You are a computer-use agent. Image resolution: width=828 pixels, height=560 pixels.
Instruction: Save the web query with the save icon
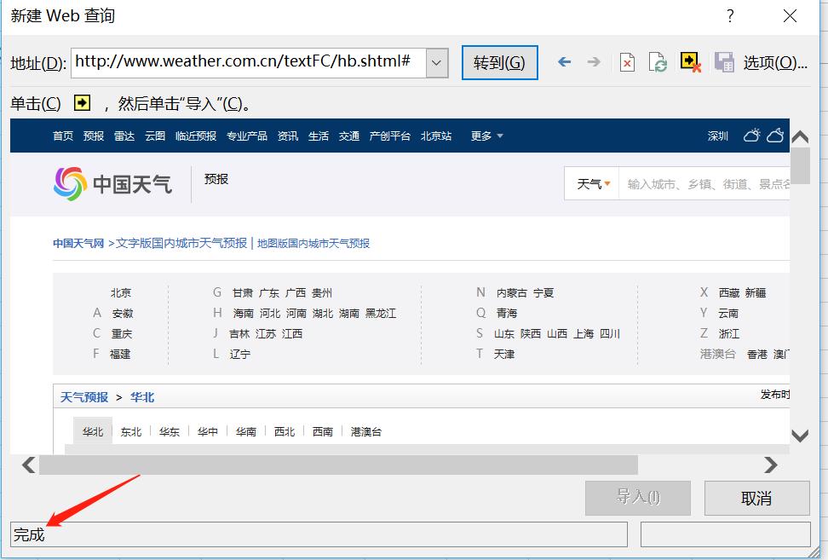click(x=724, y=61)
